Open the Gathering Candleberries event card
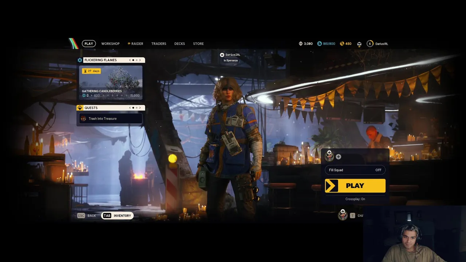 click(x=111, y=82)
